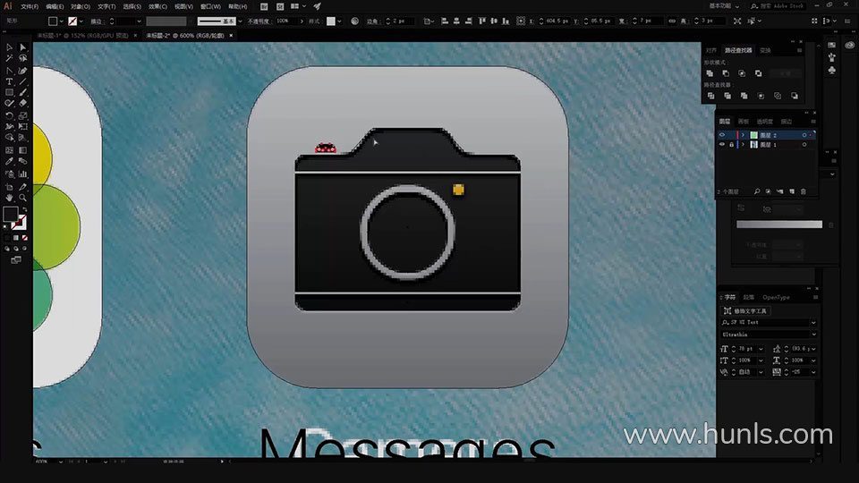Click the target circle of 图层 1
859x483 pixels.
point(804,145)
